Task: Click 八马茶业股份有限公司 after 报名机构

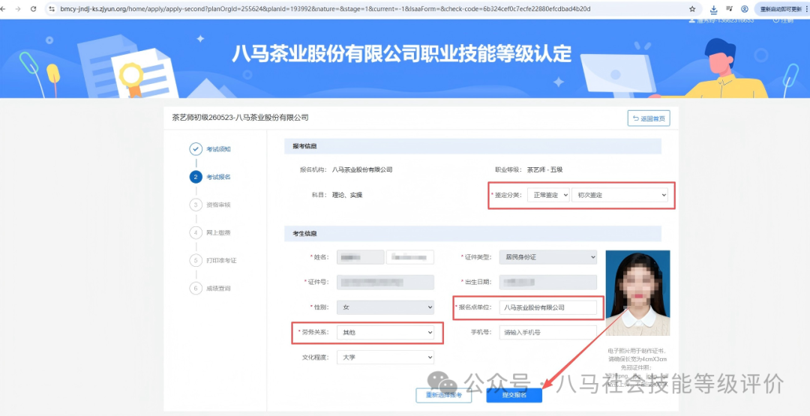Action: pos(362,169)
